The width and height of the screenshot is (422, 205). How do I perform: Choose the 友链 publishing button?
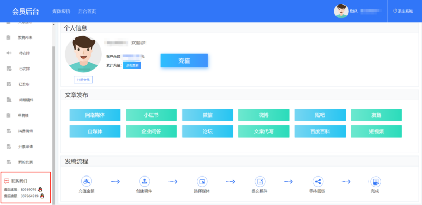376,115
